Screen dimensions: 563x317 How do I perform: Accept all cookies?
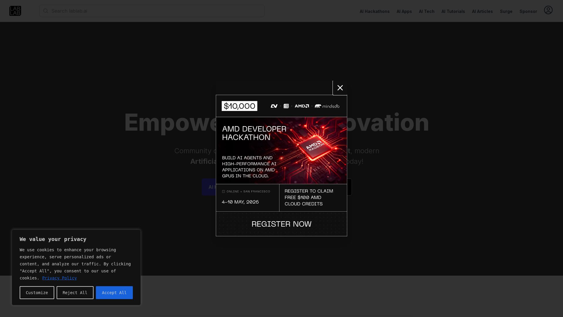[114, 293]
